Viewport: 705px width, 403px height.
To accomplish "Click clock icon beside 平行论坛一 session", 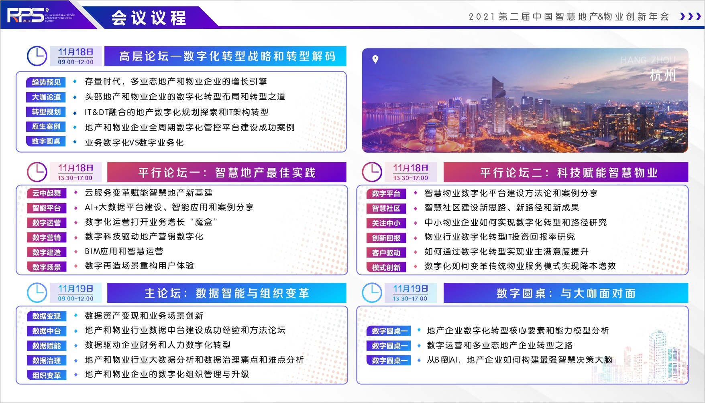I will [x=37, y=172].
